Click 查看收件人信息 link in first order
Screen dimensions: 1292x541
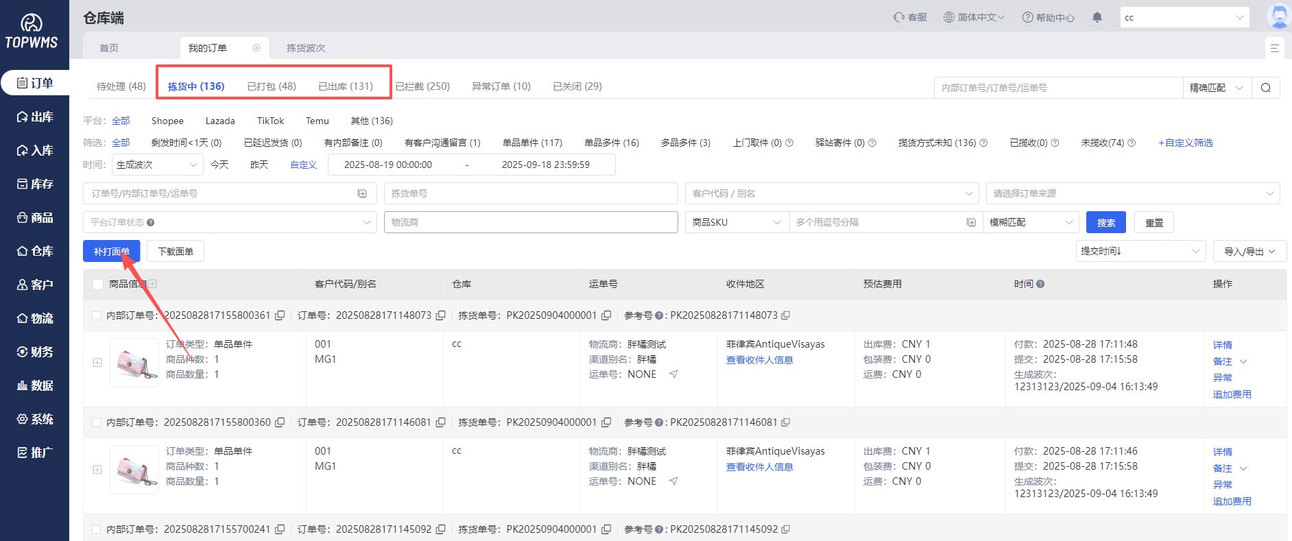tap(759, 360)
